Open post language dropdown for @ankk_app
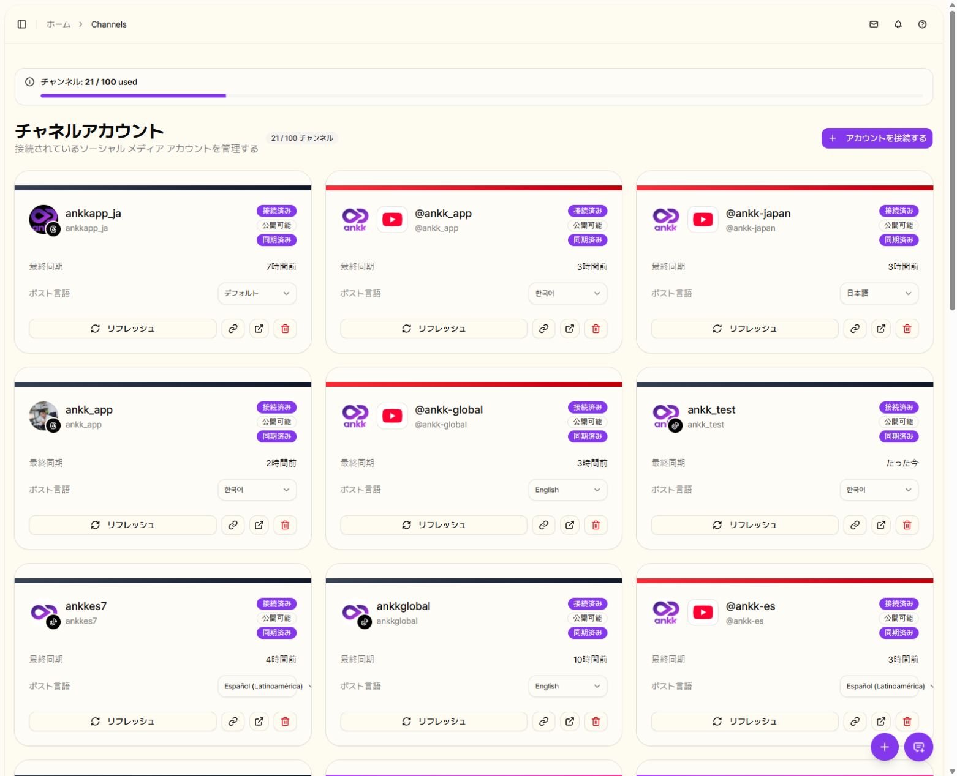This screenshot has height=776, width=957. tap(568, 294)
